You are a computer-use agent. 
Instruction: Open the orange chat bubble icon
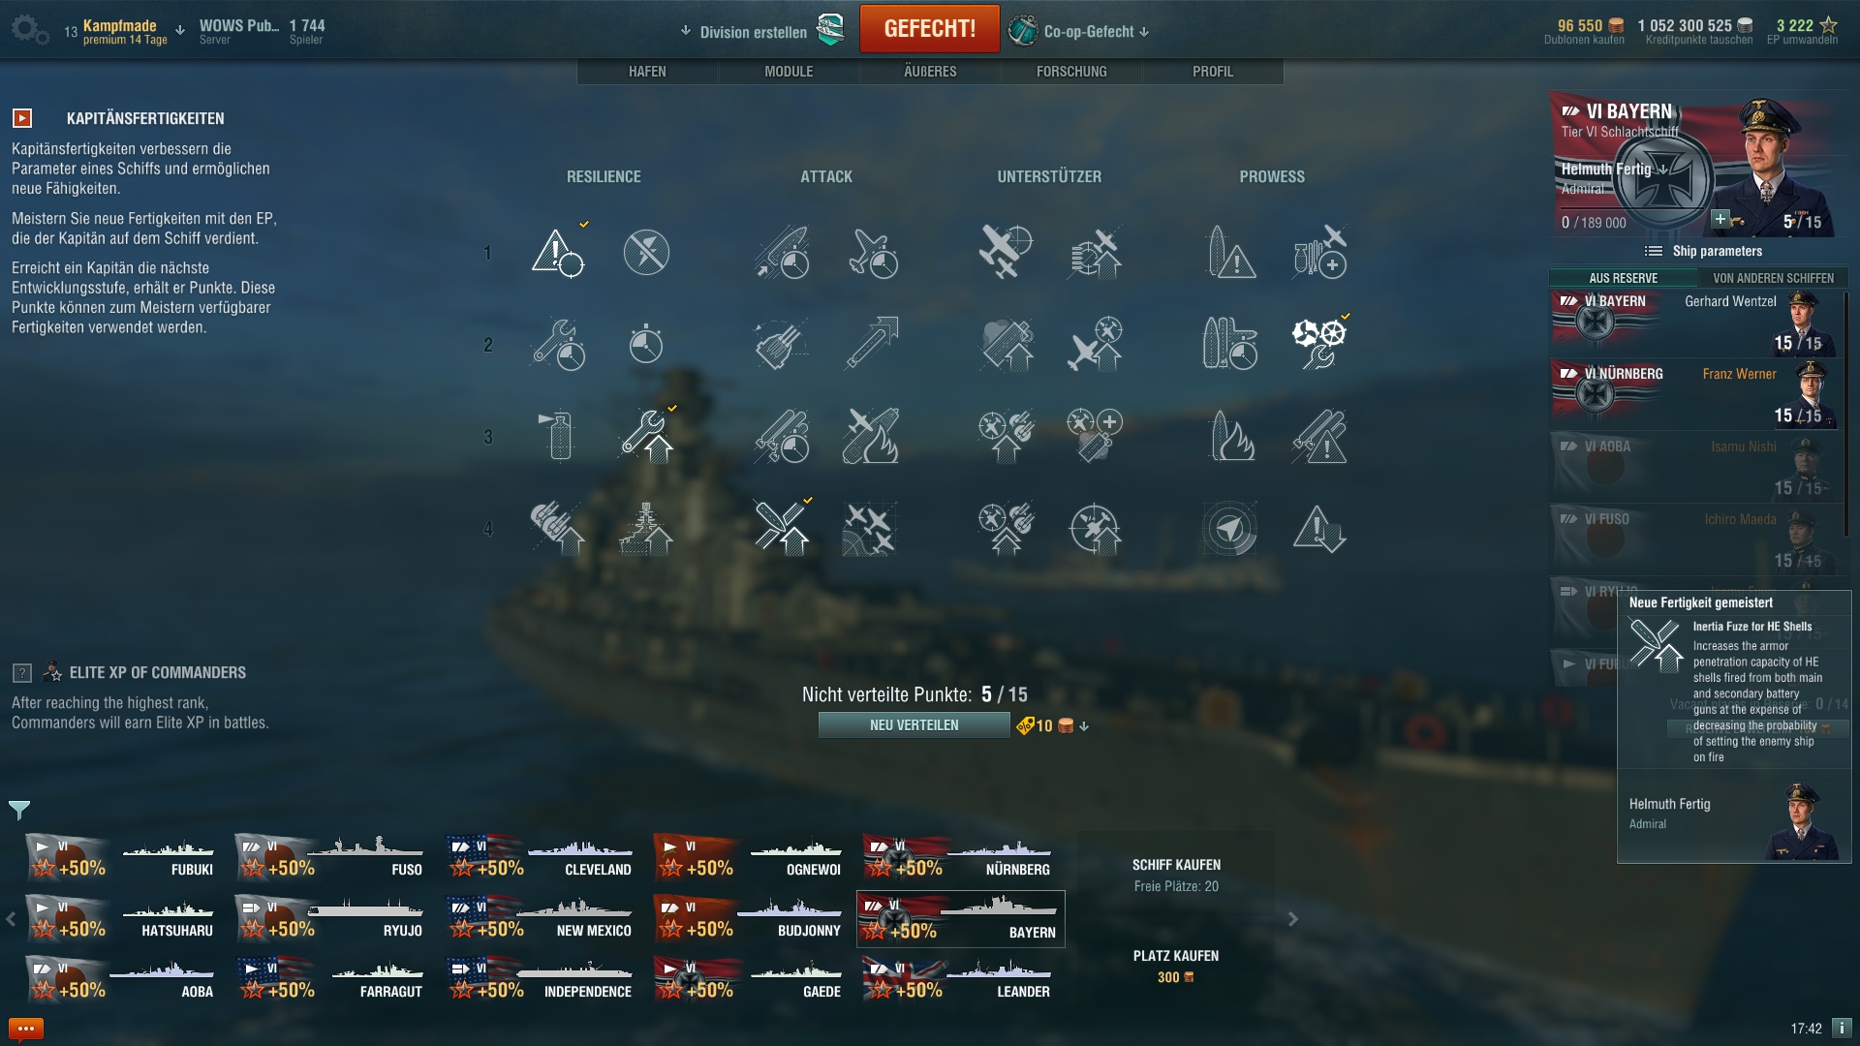pos(26,1029)
